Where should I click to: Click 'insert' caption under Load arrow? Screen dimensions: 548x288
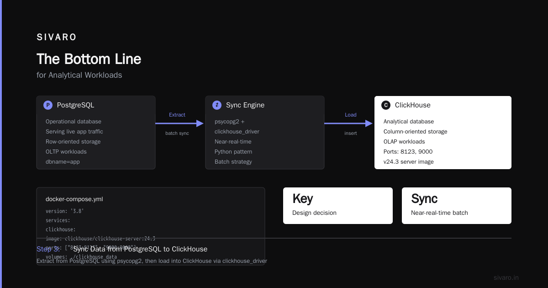click(351, 133)
